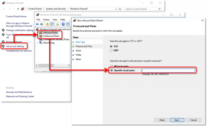Open the address bar history dropdown
This screenshot has height=126, width=209.
[x=116, y=9]
